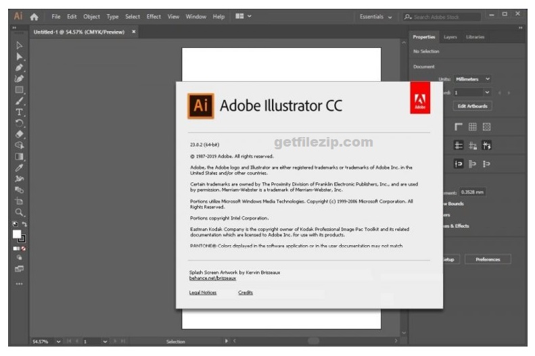Image resolution: width=535 pixels, height=356 pixels.
Task: Open the Credits link
Action: (246, 293)
